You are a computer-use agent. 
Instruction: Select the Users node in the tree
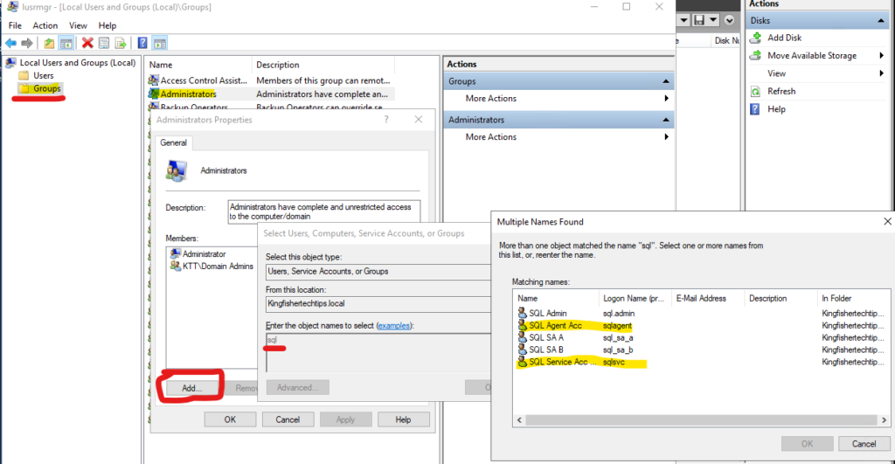pyautogui.click(x=44, y=75)
